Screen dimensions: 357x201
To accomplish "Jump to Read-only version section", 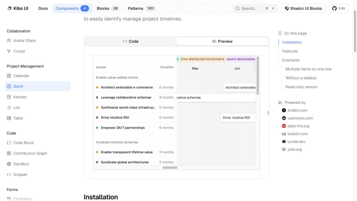I will [x=302, y=87].
